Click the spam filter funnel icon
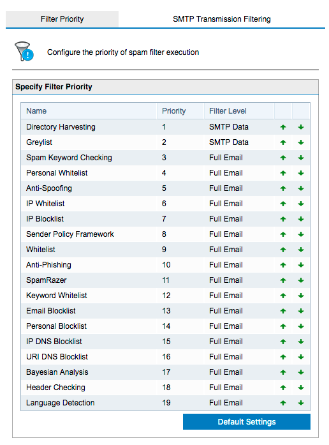Viewport: 329px width, 445px height. point(24,51)
